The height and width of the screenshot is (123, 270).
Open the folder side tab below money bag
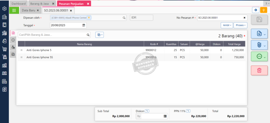coord(13,54)
